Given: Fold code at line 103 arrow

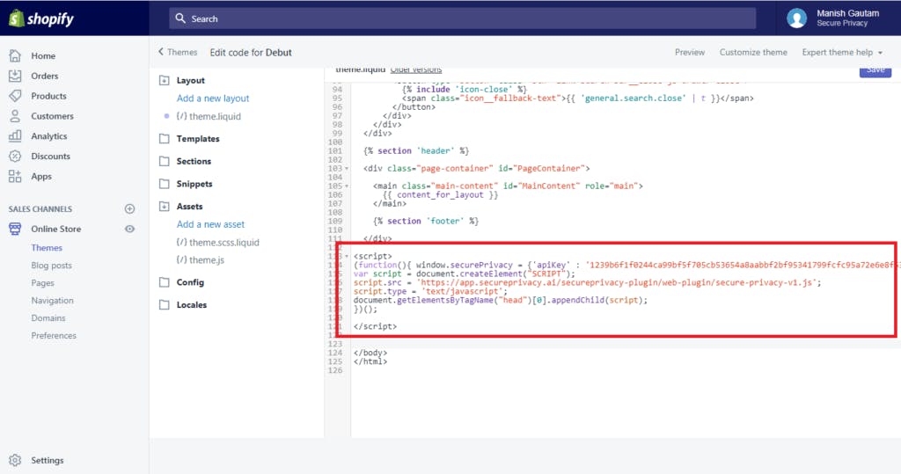Looking at the screenshot, I should [x=347, y=169].
